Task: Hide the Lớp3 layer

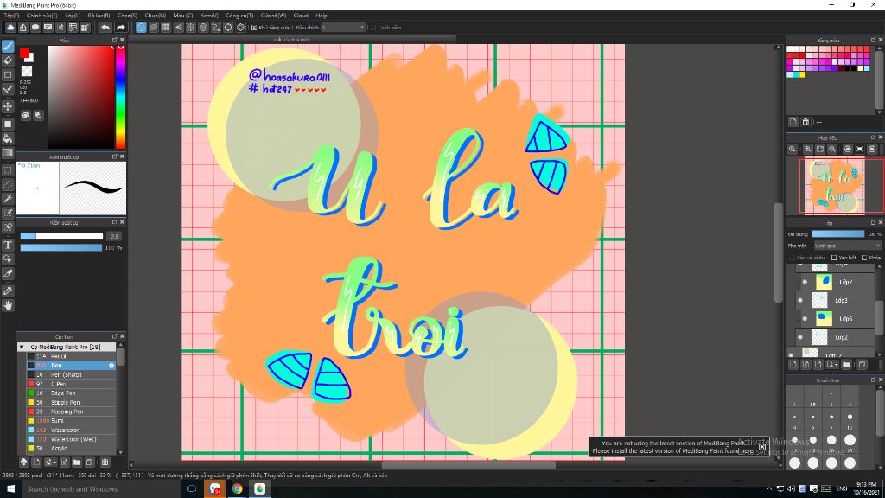Action: (799, 300)
